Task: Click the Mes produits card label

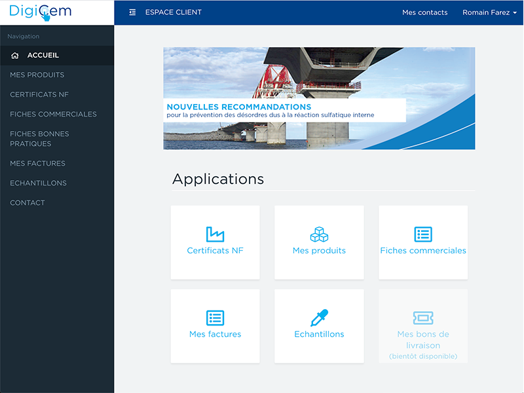Action: point(319,251)
